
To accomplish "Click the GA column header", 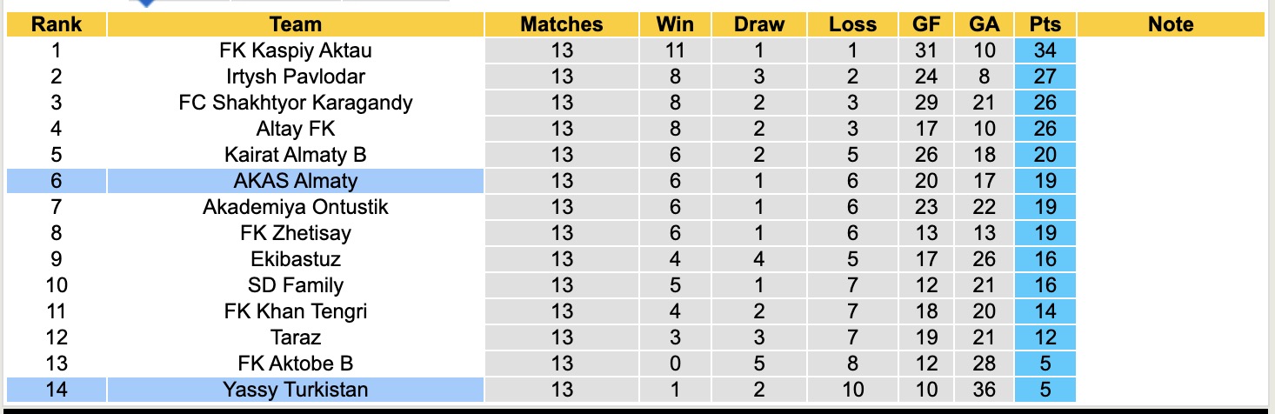I will point(985,24).
